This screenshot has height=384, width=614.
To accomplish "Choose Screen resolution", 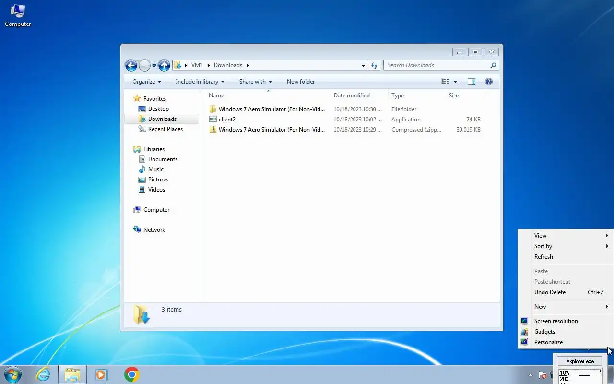I will click(x=567, y=321).
